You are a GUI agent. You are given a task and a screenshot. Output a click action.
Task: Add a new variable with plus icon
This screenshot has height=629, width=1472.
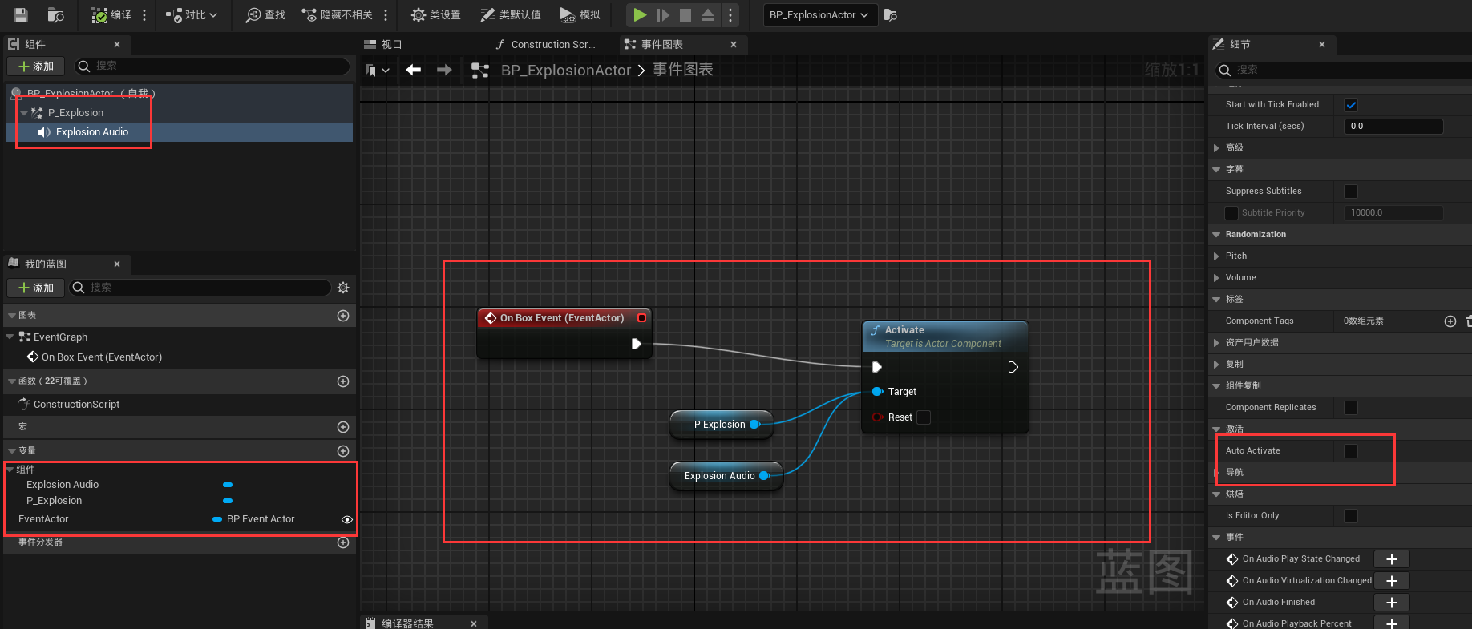343,451
